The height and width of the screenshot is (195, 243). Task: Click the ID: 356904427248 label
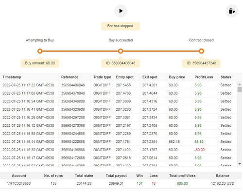pos(201,63)
